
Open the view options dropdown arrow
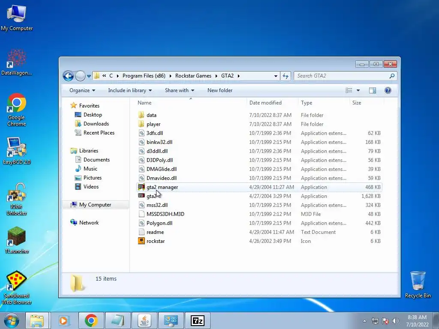click(358, 90)
